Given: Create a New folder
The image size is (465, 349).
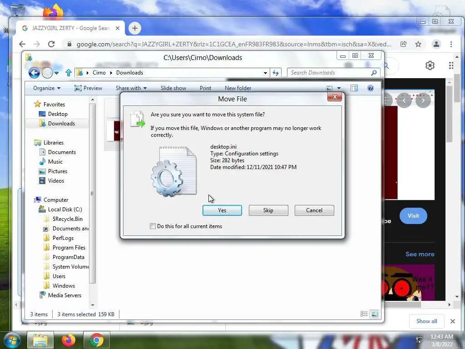Looking at the screenshot, I should pos(238,88).
